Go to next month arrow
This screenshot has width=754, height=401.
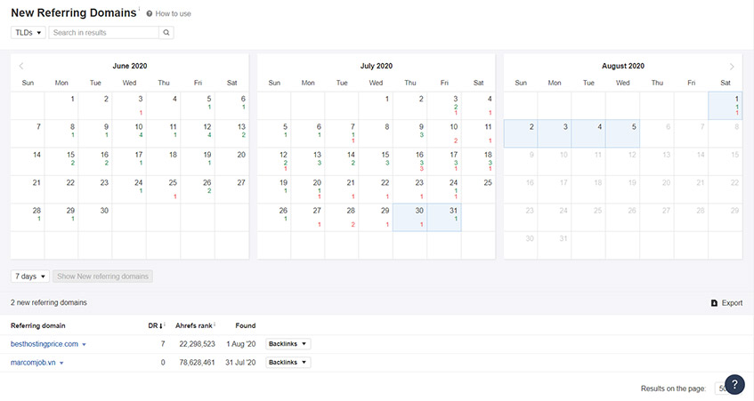[x=732, y=67]
